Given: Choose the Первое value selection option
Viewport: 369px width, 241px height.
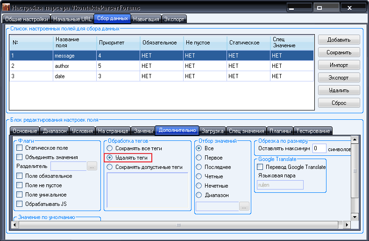Looking at the screenshot, I should [199, 158].
